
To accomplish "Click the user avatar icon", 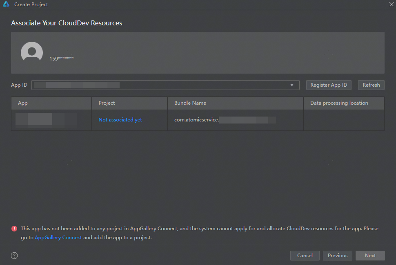I will tap(32, 52).
